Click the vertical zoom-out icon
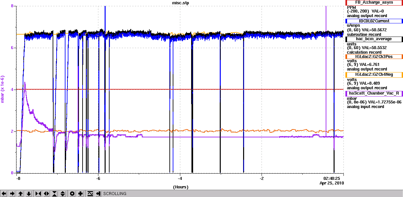This screenshot has height=197, width=403. click(63, 194)
